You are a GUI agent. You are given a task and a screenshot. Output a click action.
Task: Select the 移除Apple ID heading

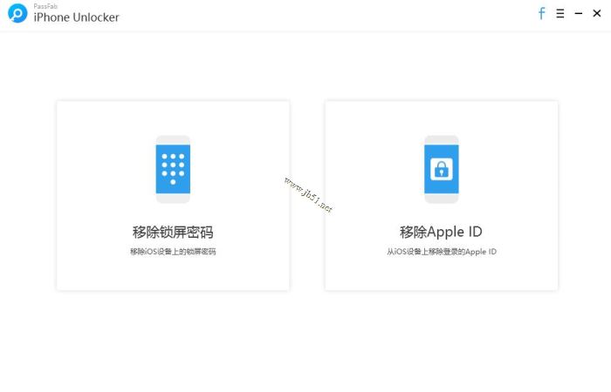pyautogui.click(x=441, y=232)
